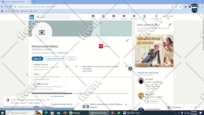Expand the For Business menu
Screen dimensions: 204x115
pyautogui.click(x=156, y=17)
